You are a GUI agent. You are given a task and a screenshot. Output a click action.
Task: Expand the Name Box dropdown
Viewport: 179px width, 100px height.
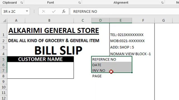tap(27, 11)
